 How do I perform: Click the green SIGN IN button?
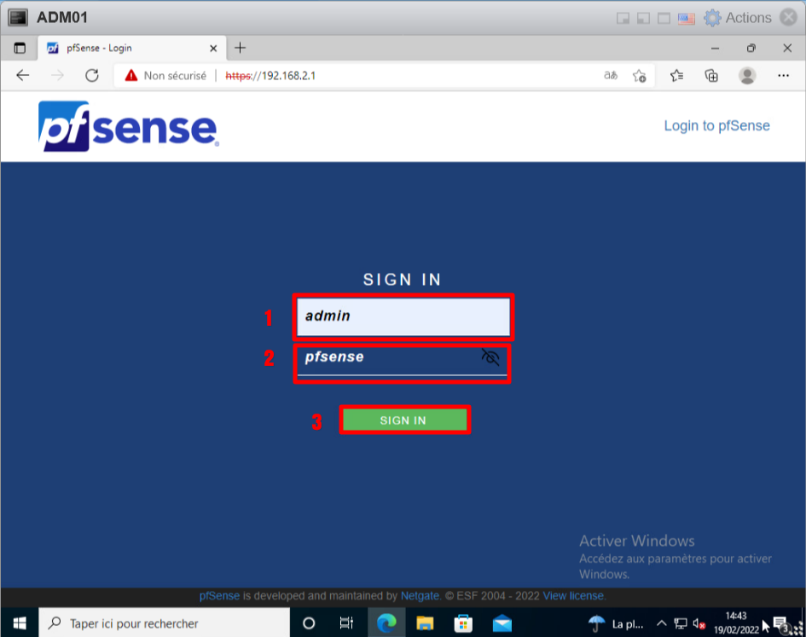[x=403, y=420]
